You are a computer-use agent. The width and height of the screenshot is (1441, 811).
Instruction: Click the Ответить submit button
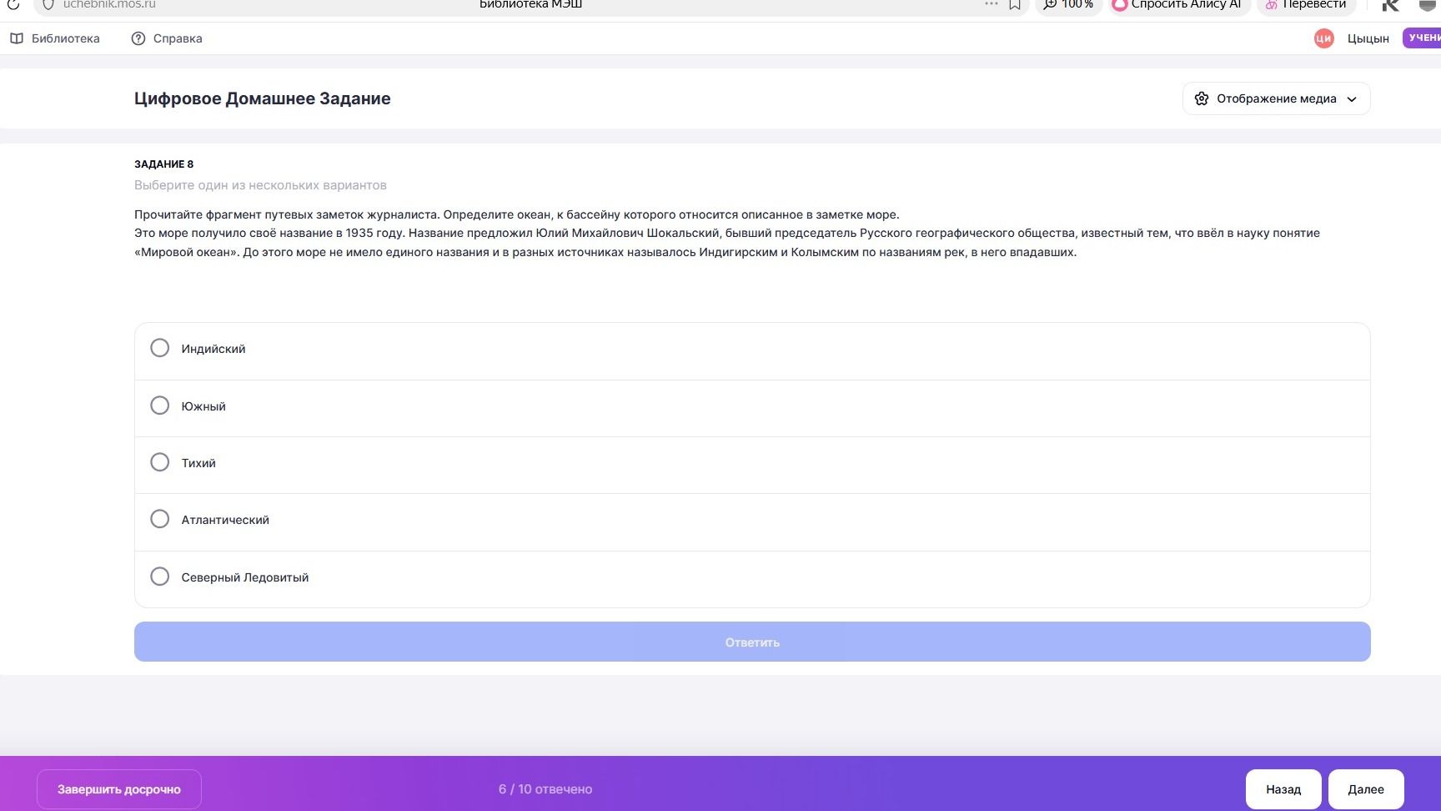click(x=752, y=642)
